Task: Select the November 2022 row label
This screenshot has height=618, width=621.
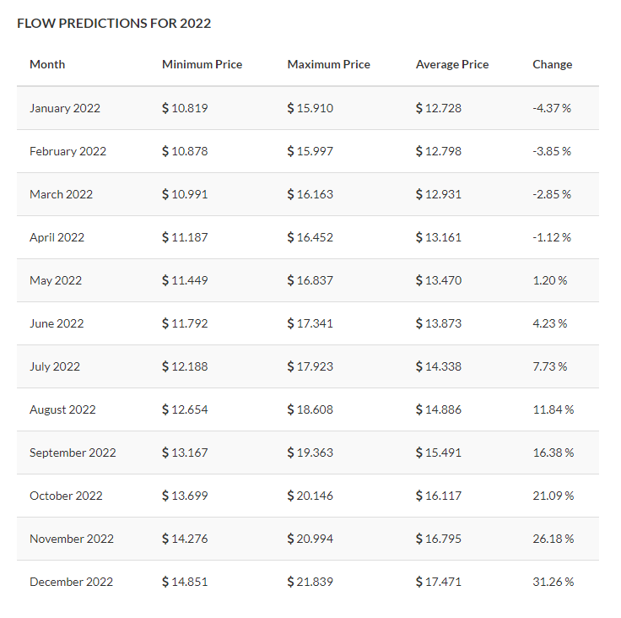Action: pos(72,539)
